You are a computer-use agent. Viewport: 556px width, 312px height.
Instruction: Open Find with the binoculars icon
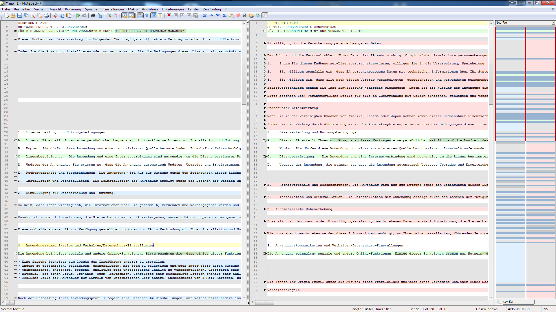(x=93, y=16)
